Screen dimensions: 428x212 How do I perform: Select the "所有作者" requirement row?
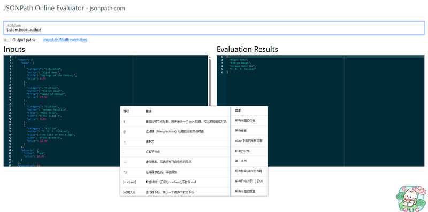(x=249, y=131)
